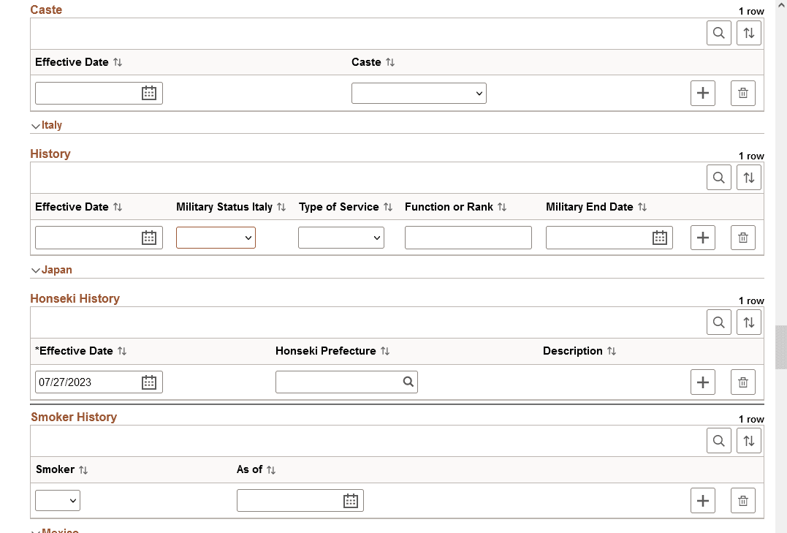Collapse the Japan section
This screenshot has width=787, height=533.
coord(35,270)
